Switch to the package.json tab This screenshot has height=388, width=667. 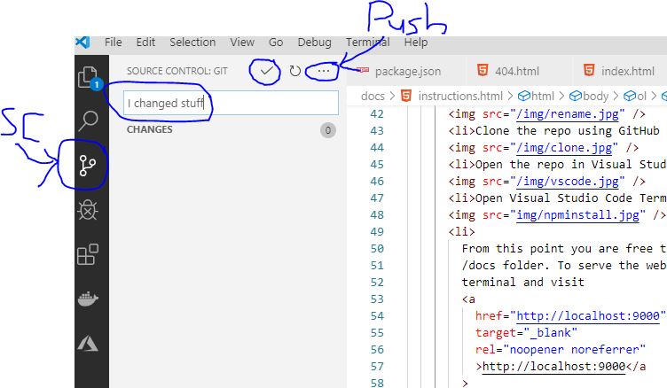point(407,71)
